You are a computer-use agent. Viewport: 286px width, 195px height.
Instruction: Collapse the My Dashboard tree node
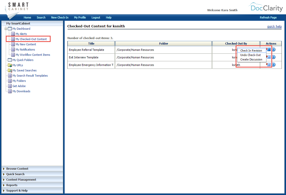6,29
